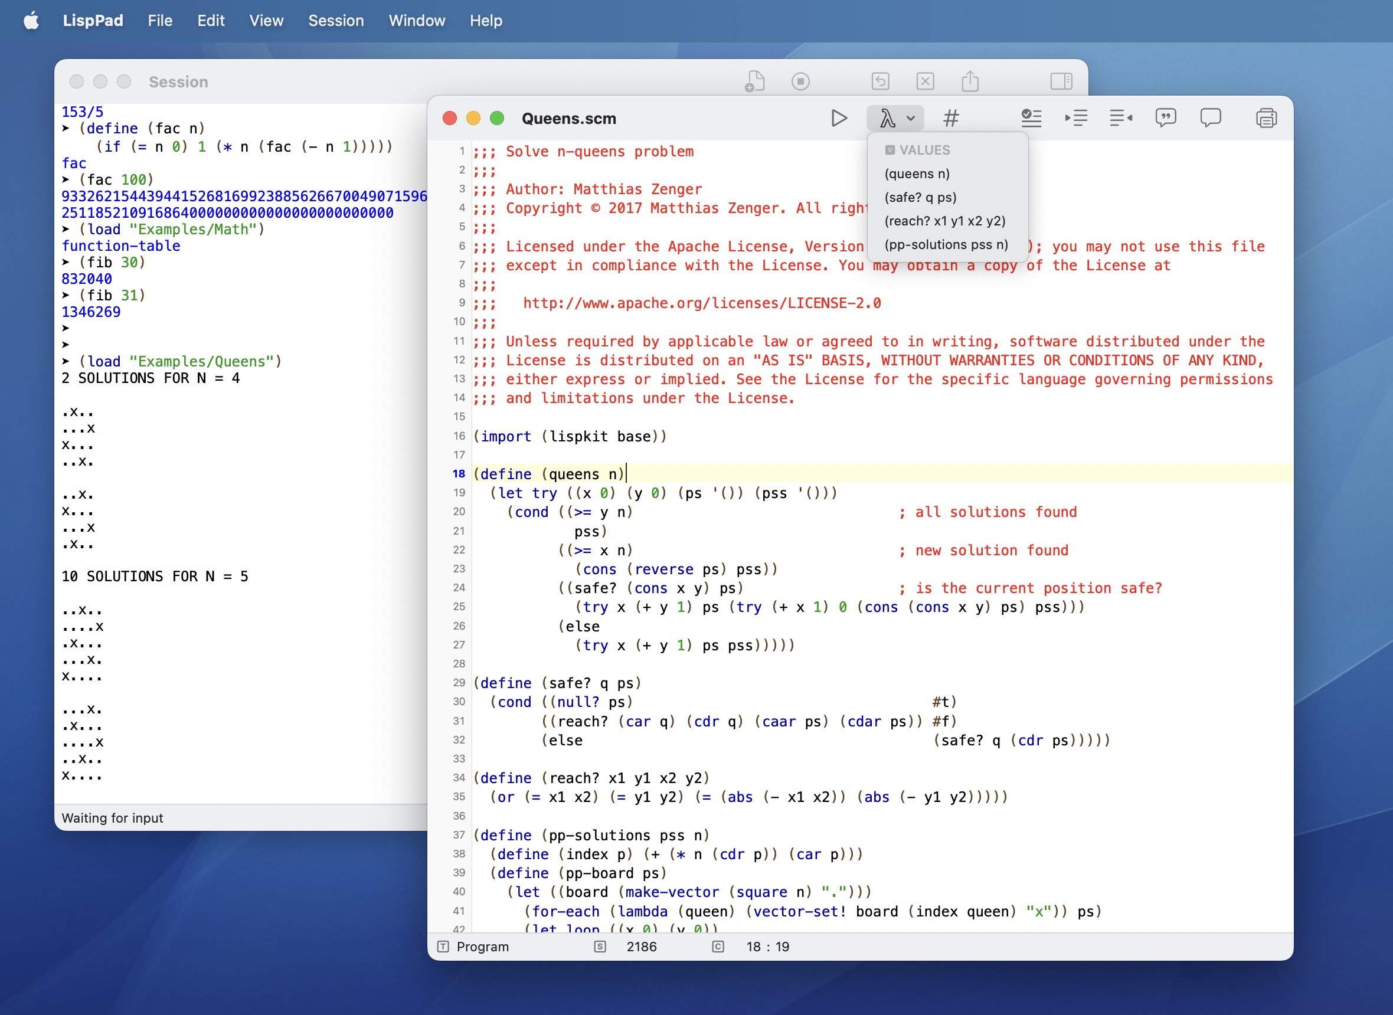Click (fac 100) input in Session console
The image size is (1393, 1015).
(x=116, y=179)
